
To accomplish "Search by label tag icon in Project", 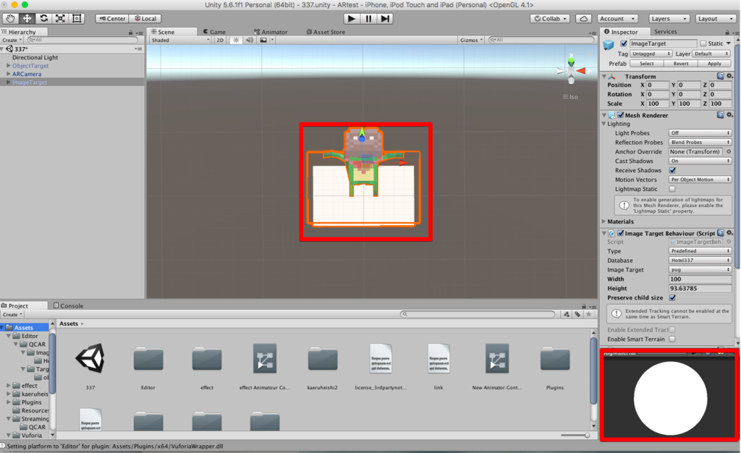I will 577,314.
